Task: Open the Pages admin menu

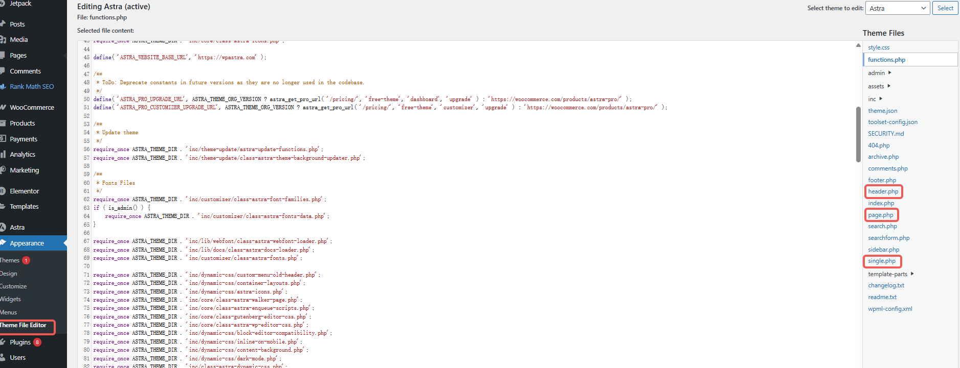Action: pyautogui.click(x=18, y=55)
